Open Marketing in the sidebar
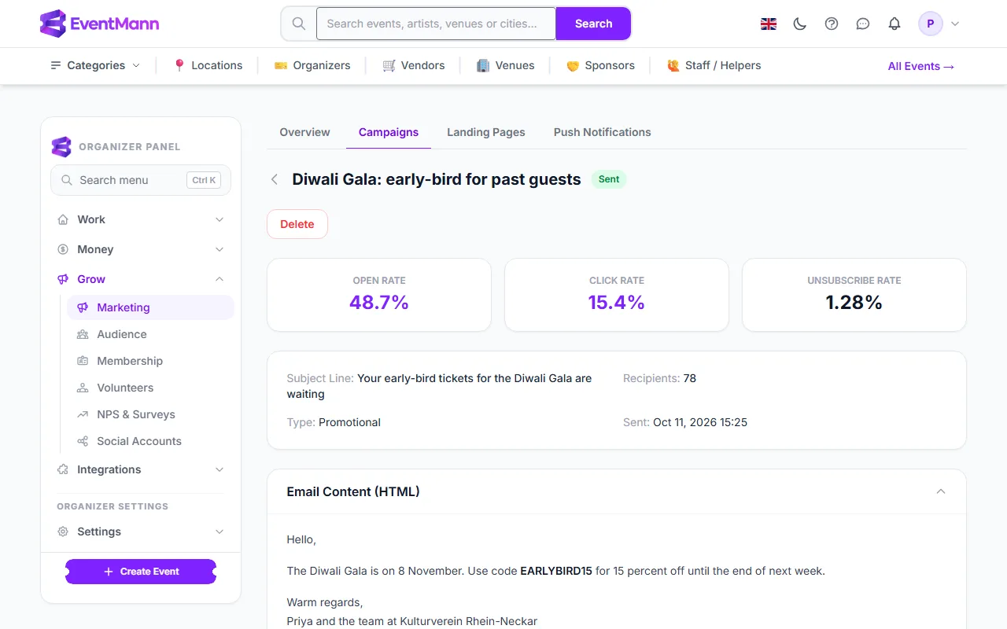The width and height of the screenshot is (1007, 629). point(150,307)
